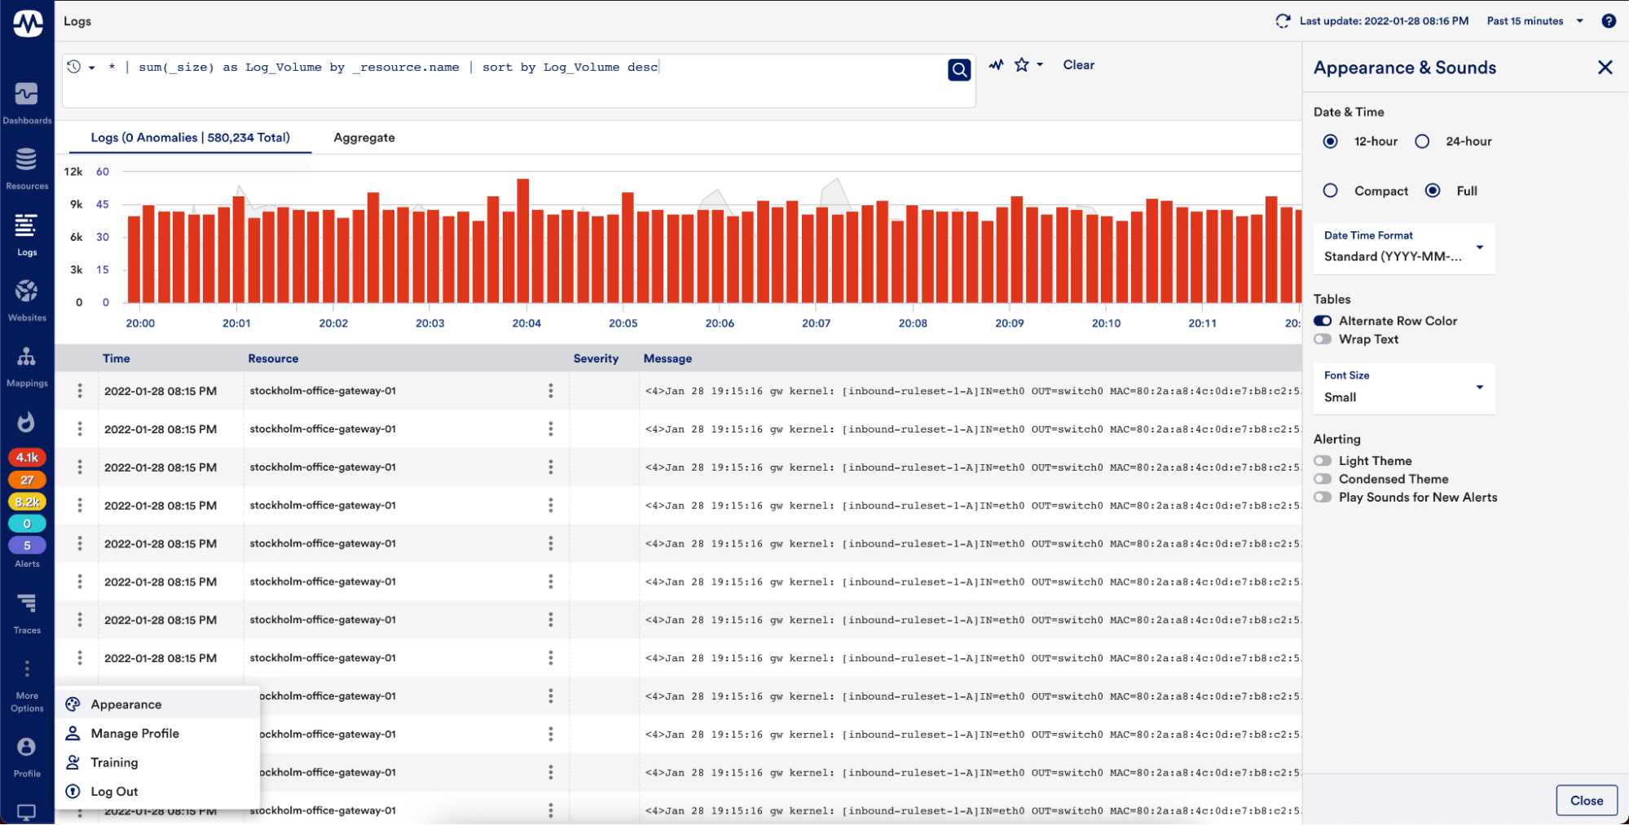
Task: Enable Light Theme toggle
Action: [x=1323, y=461]
